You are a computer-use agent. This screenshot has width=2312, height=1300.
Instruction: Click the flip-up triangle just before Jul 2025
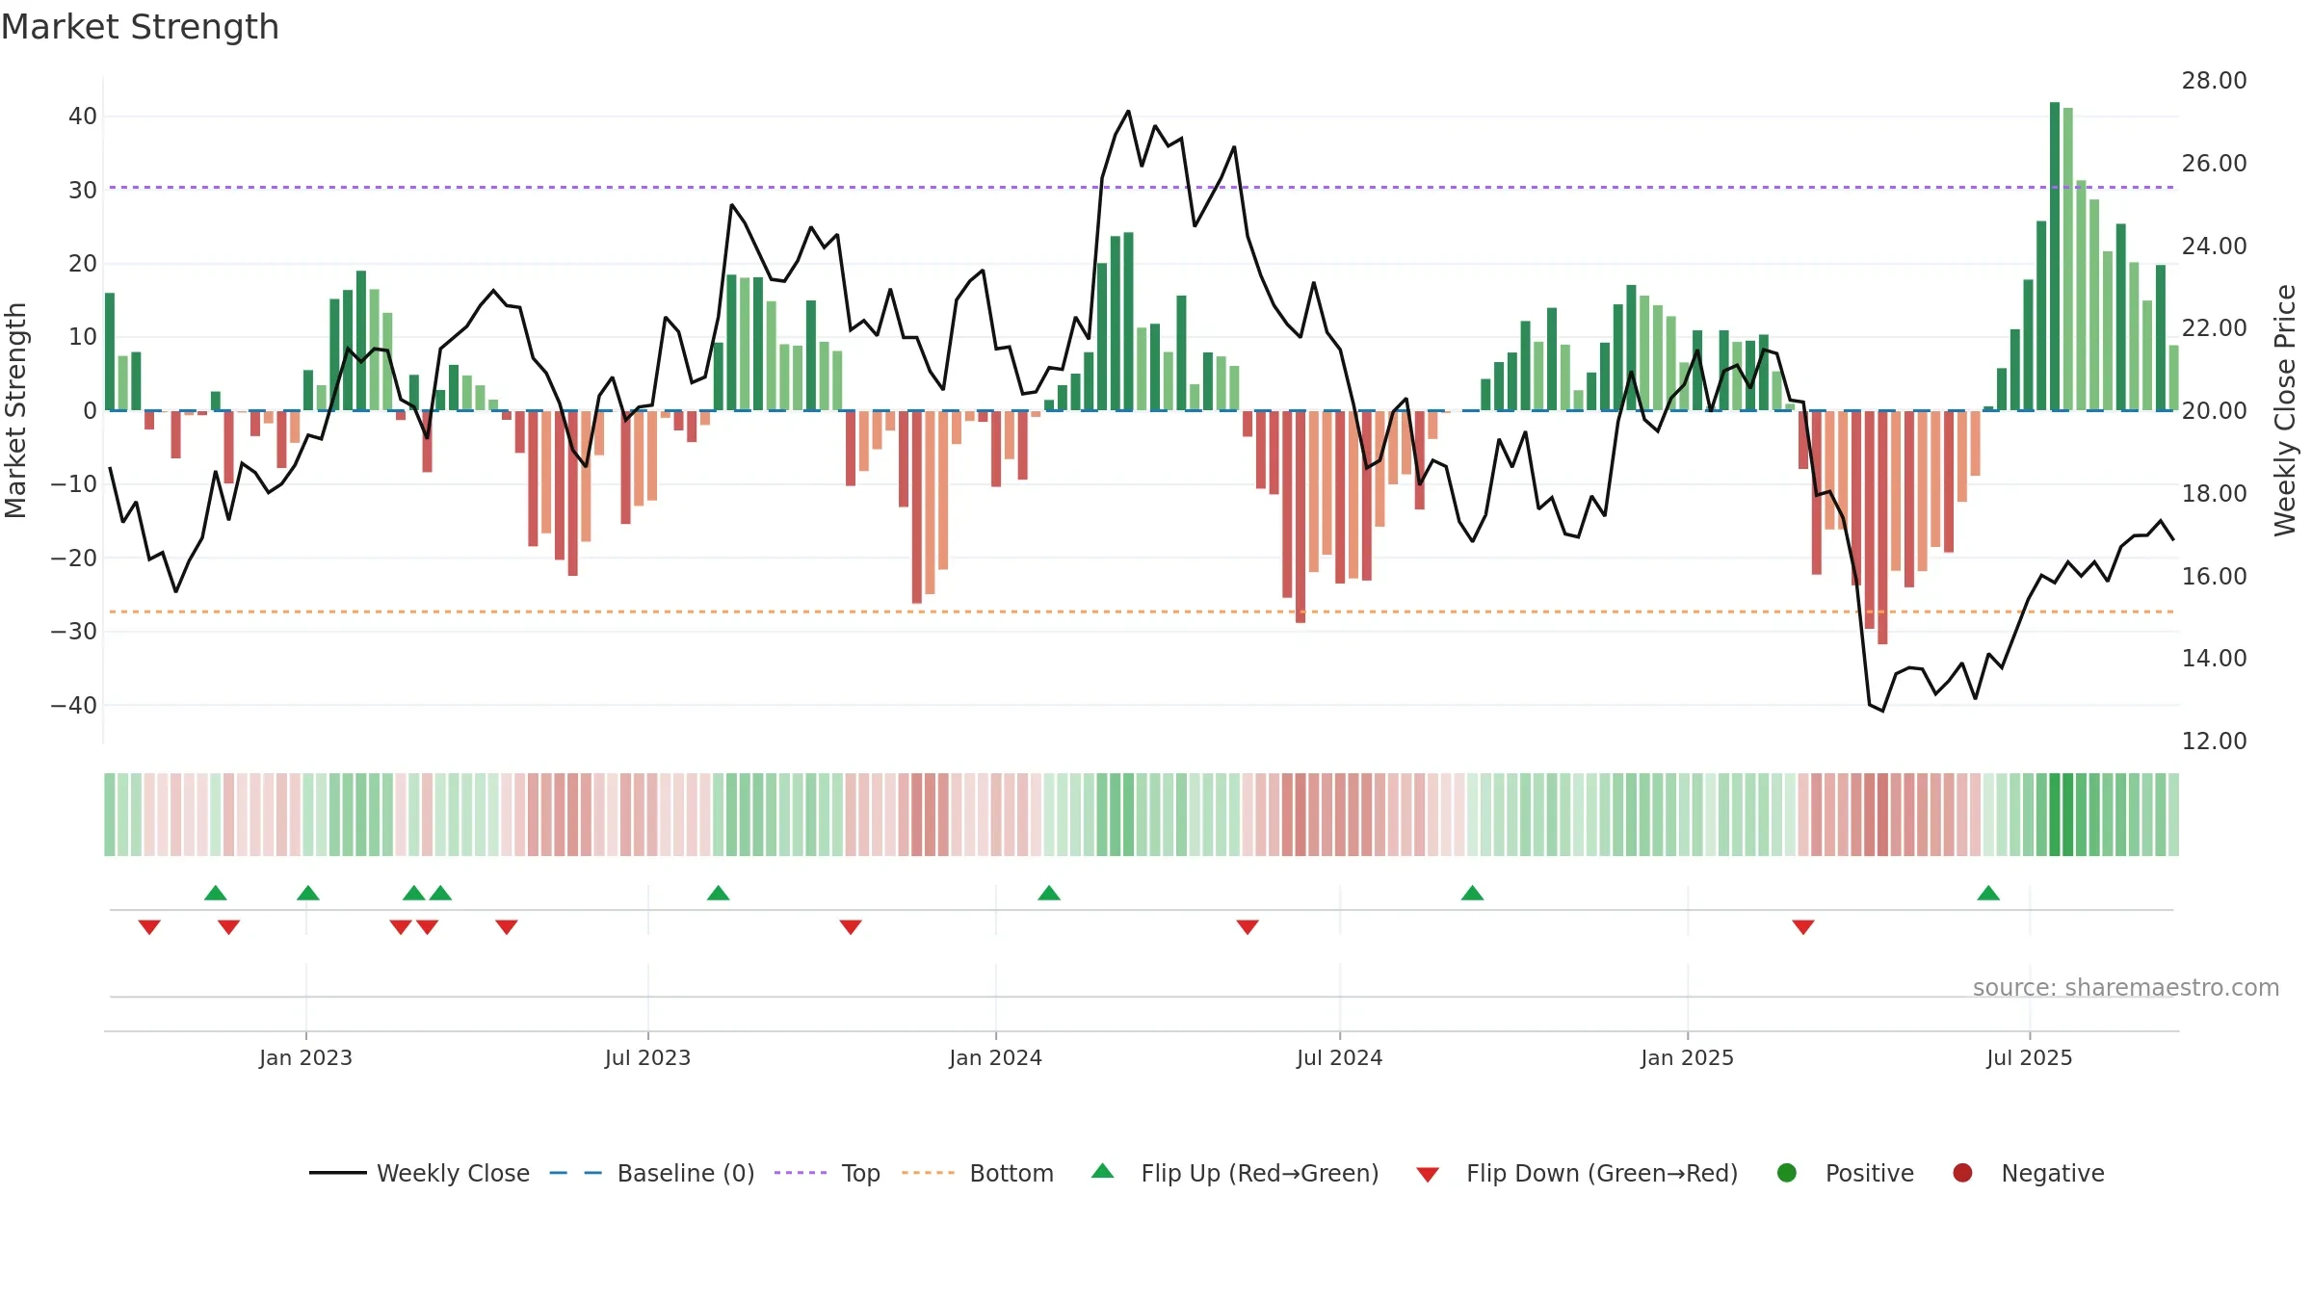(x=1988, y=893)
